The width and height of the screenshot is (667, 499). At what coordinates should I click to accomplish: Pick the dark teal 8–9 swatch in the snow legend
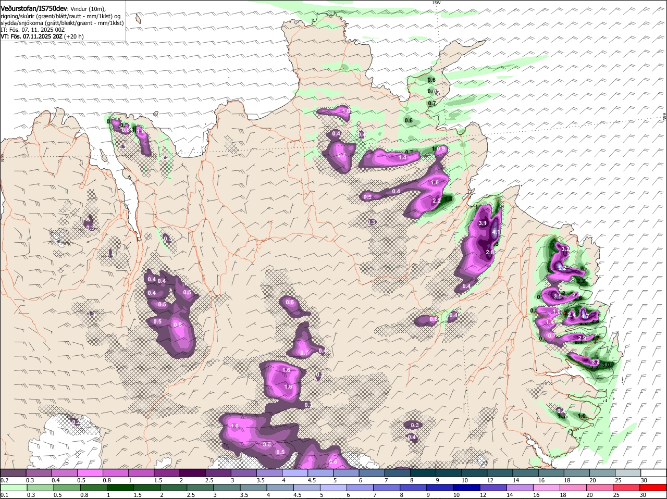tap(423, 473)
